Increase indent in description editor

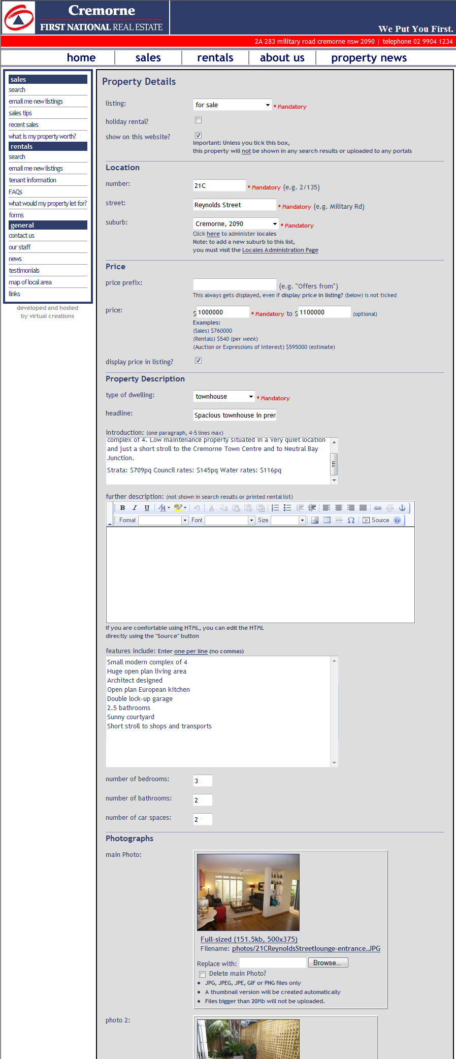(x=312, y=508)
